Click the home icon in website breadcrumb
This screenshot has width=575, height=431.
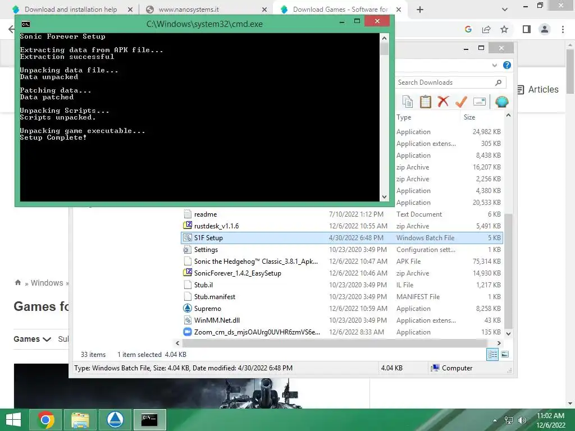tap(17, 283)
